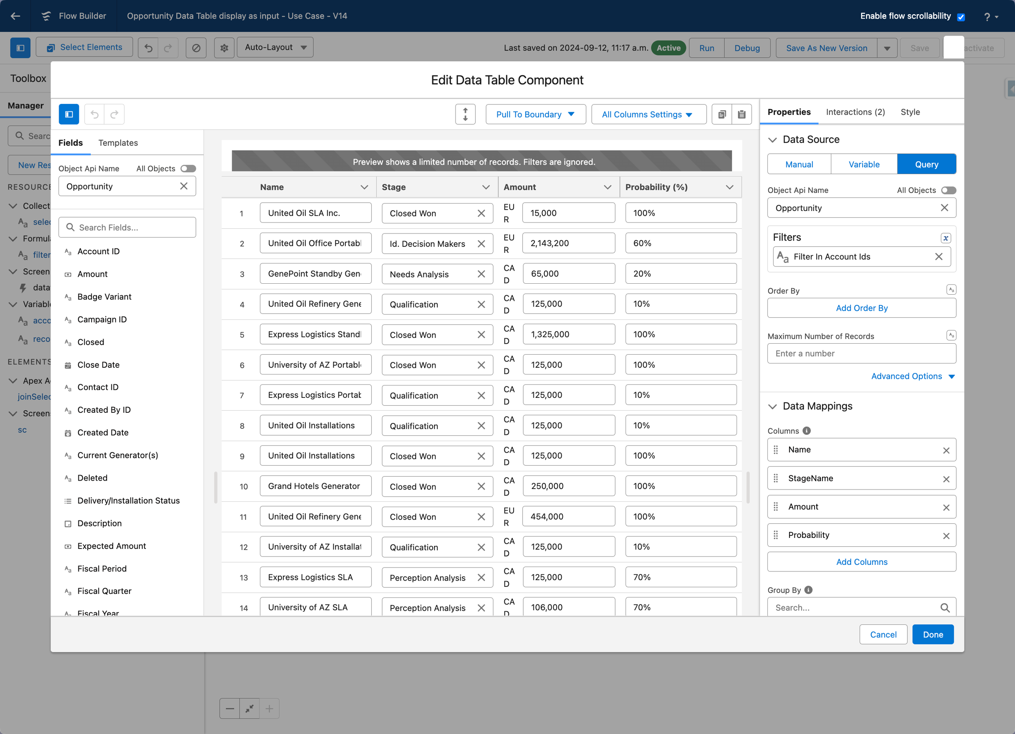The height and width of the screenshot is (734, 1015).
Task: Click the Filters formula icon
Action: [x=945, y=238]
